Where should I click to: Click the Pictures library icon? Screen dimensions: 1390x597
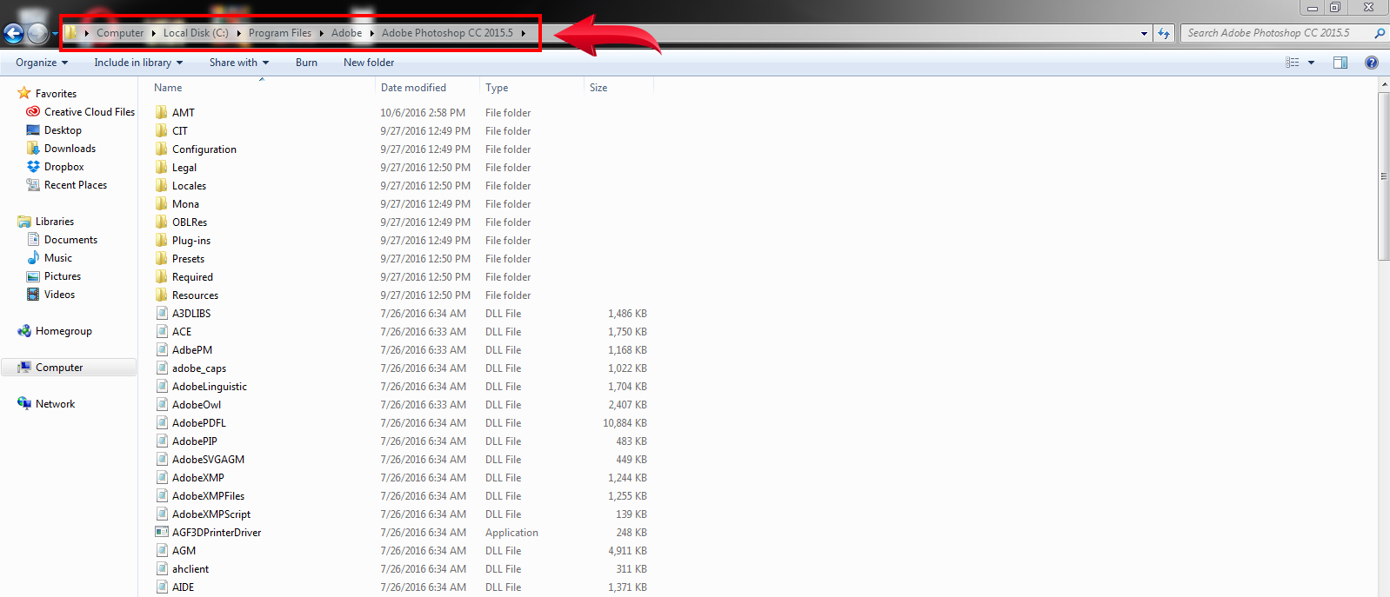tap(33, 276)
